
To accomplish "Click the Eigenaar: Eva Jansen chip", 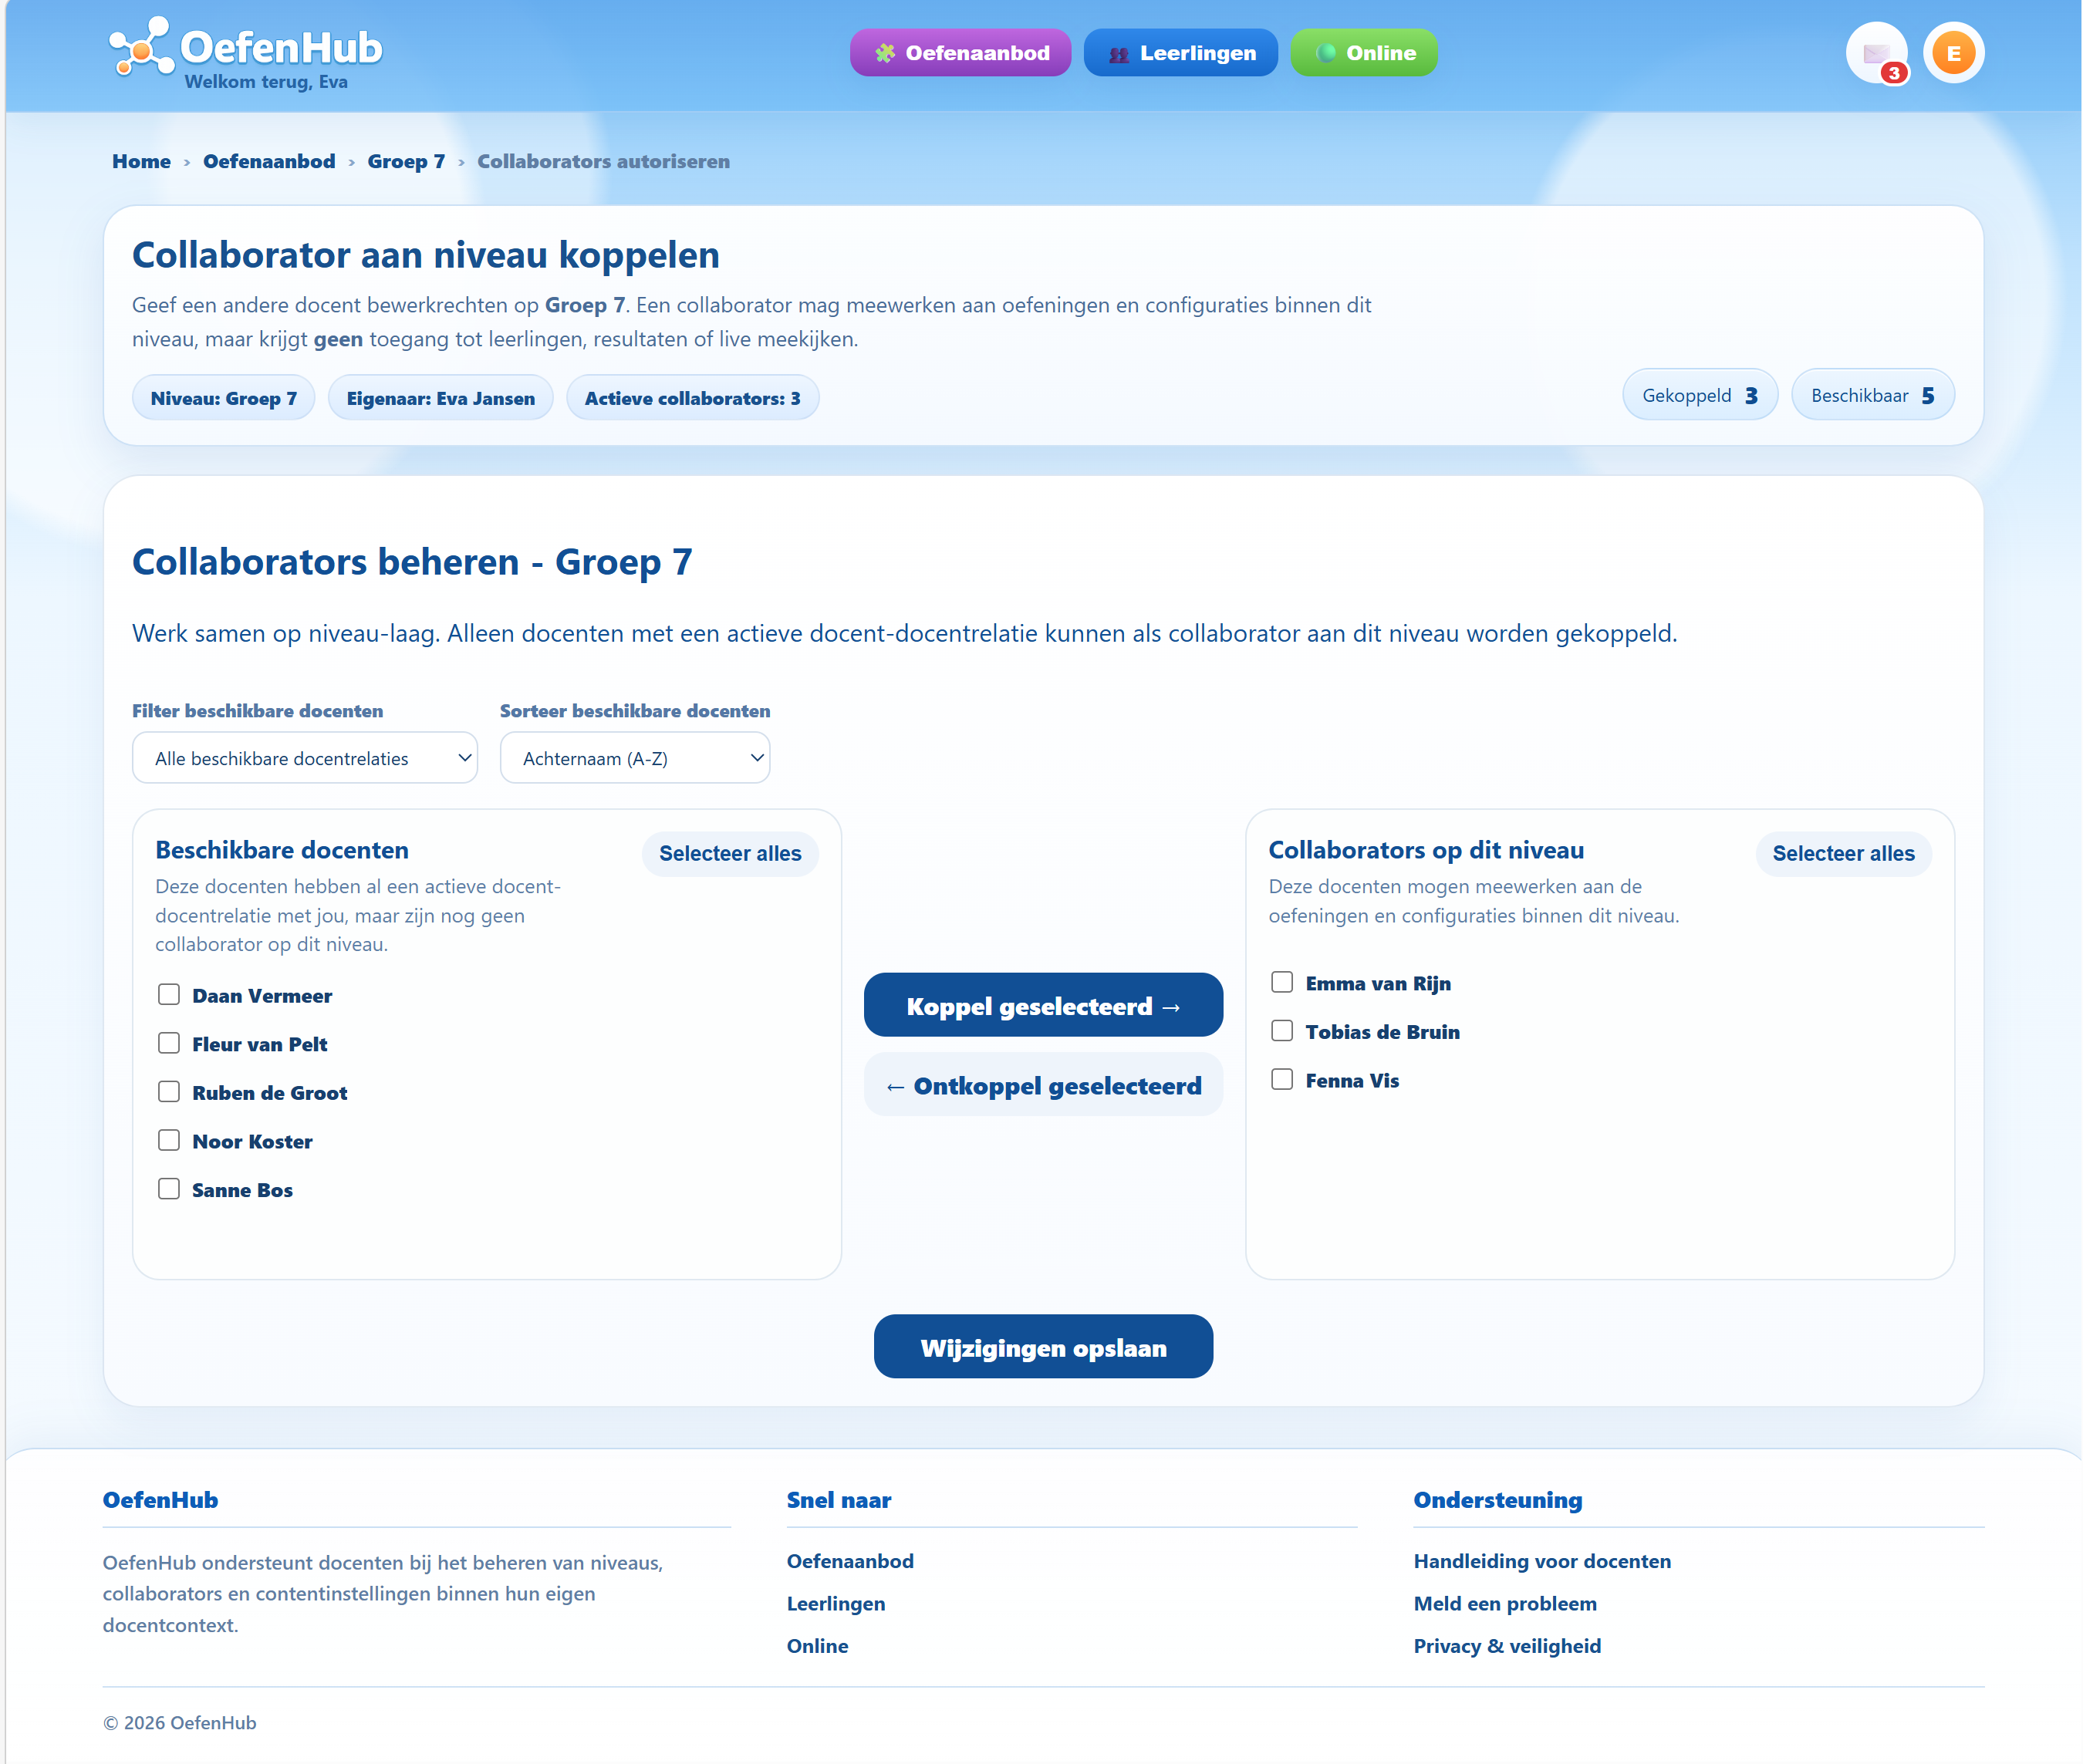I will point(440,398).
